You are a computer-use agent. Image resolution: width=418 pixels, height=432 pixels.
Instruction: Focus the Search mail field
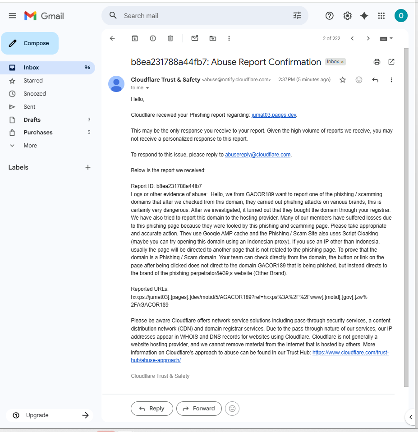[205, 16]
